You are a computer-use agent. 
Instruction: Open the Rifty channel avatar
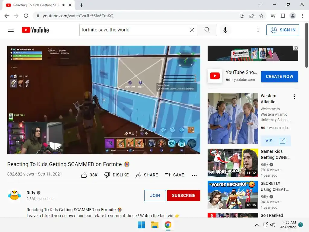pyautogui.click(x=14, y=195)
